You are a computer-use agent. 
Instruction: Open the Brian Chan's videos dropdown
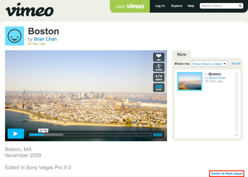[210, 64]
